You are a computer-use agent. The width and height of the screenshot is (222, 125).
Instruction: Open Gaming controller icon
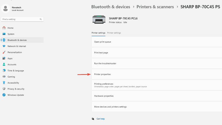[4, 77]
